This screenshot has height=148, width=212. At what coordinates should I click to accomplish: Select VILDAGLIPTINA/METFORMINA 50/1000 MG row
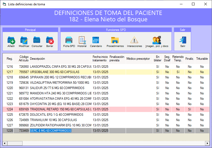[x=106, y=83]
